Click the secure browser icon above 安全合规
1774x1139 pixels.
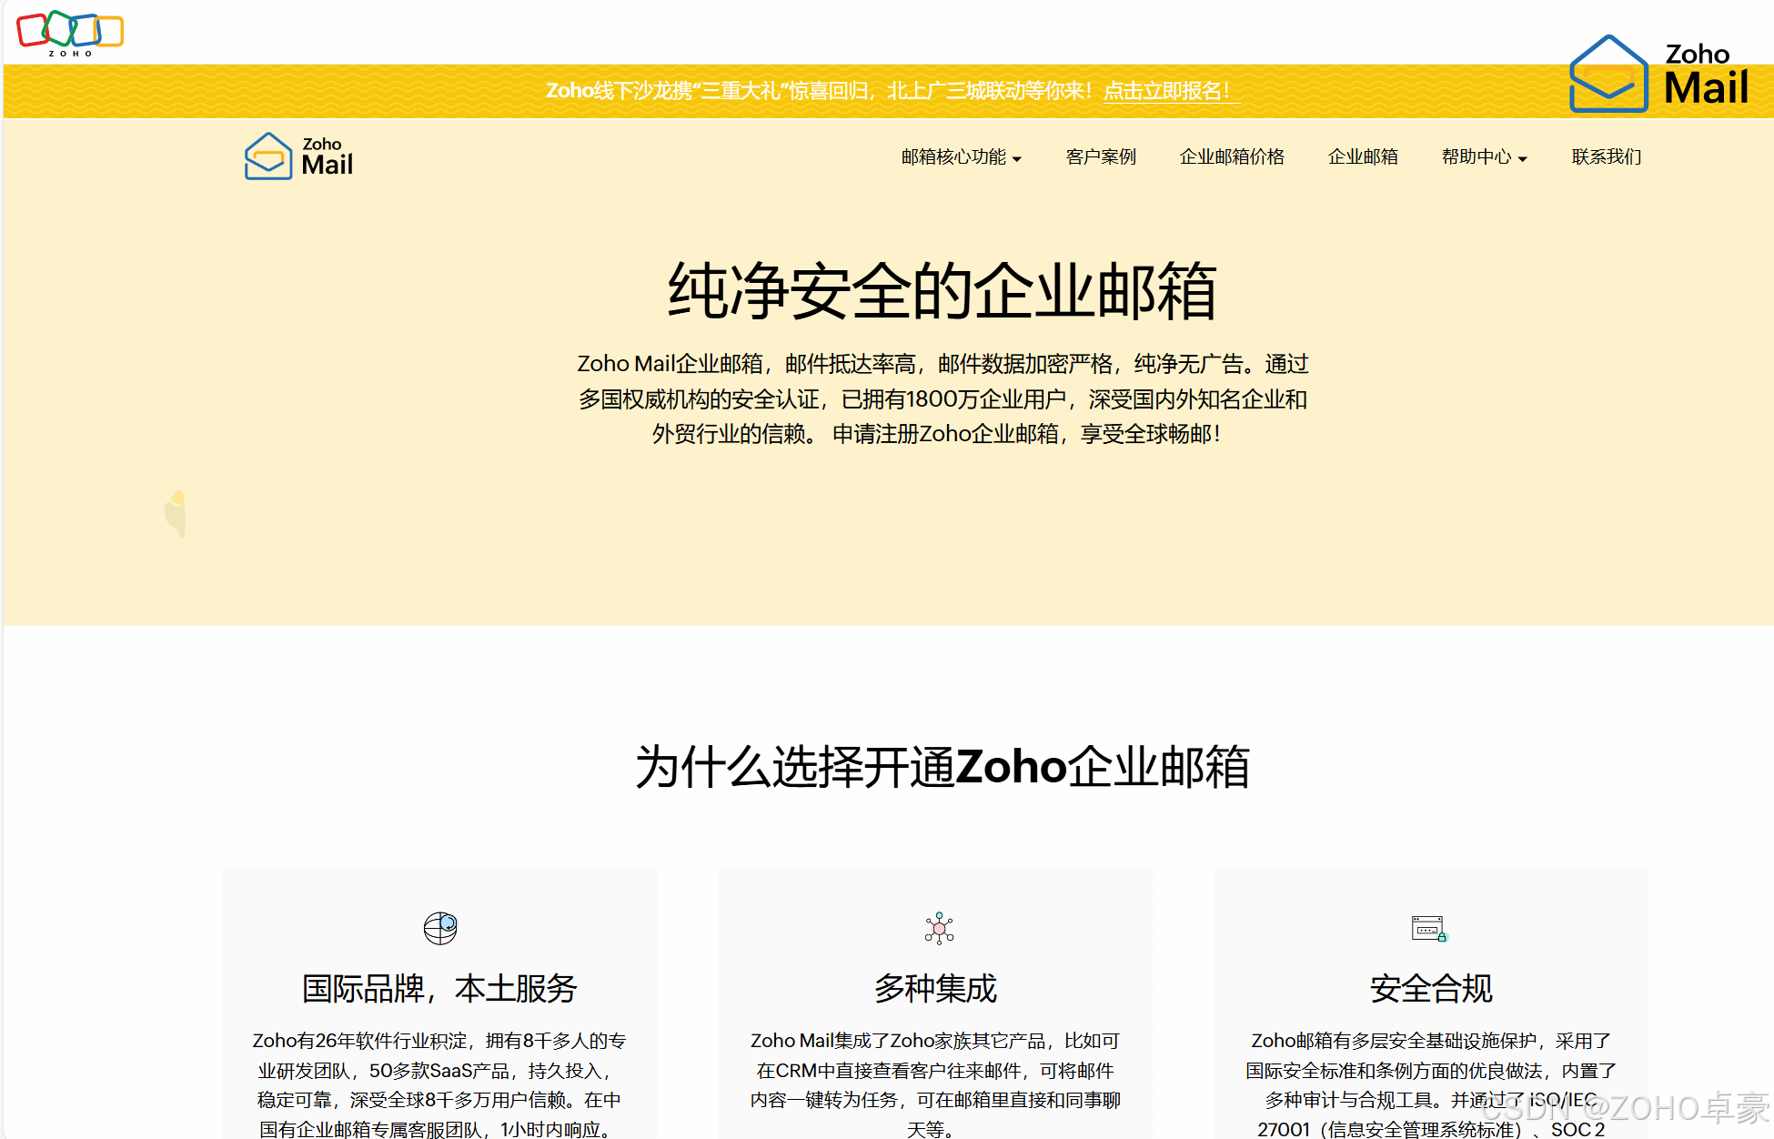pos(1429,929)
